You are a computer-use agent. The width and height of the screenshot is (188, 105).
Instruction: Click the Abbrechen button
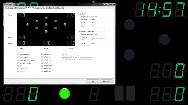(x=106, y=81)
